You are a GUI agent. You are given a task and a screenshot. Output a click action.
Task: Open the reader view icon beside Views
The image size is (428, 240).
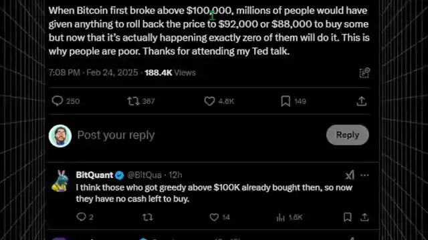[364, 73]
